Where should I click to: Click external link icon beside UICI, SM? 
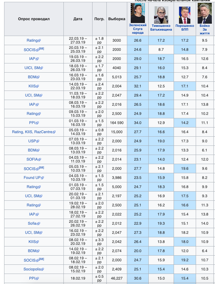(41, 68)
